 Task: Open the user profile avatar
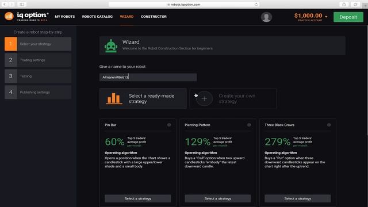(266, 17)
